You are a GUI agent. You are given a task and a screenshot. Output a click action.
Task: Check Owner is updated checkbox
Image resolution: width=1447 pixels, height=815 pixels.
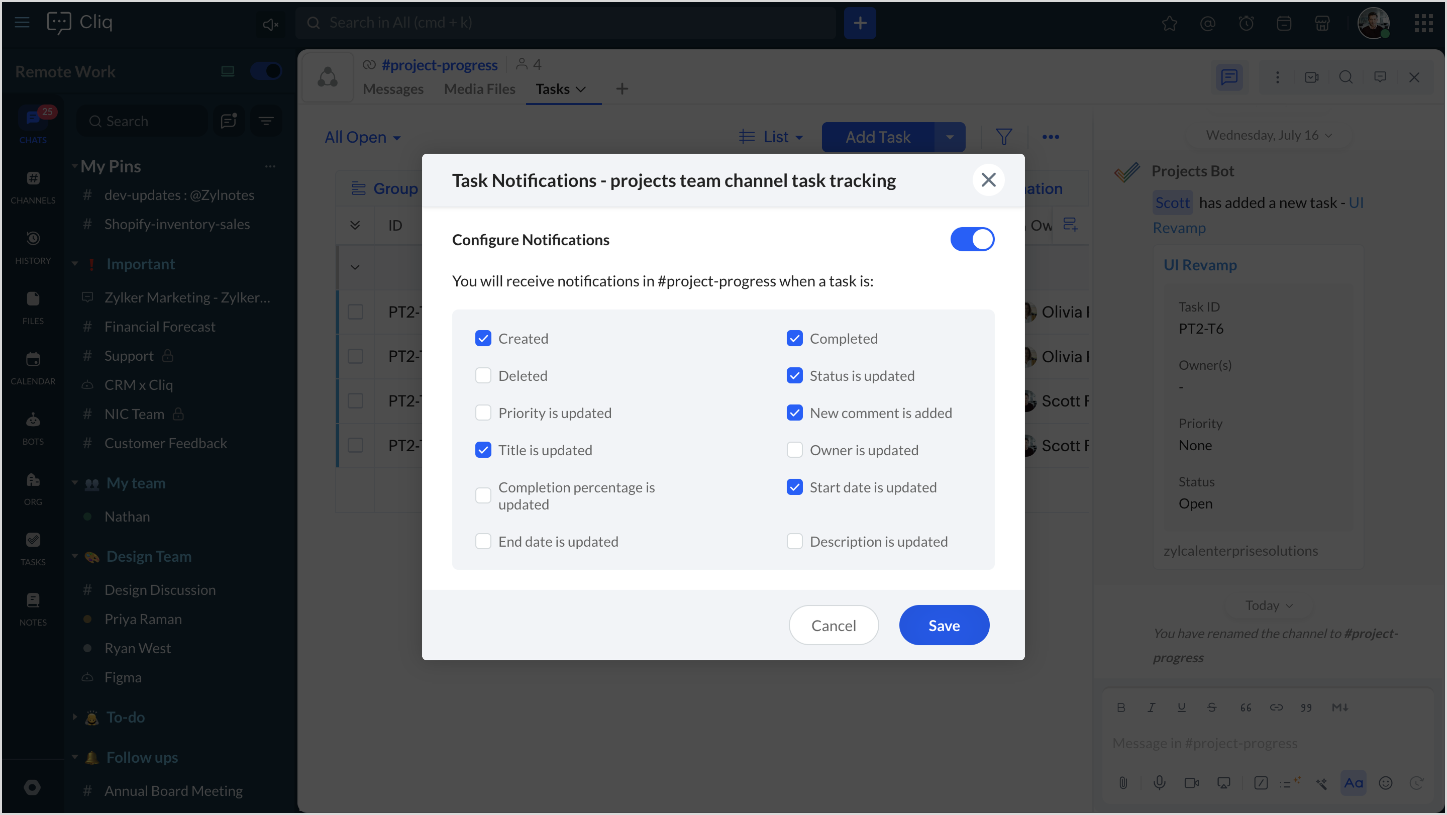coord(794,449)
